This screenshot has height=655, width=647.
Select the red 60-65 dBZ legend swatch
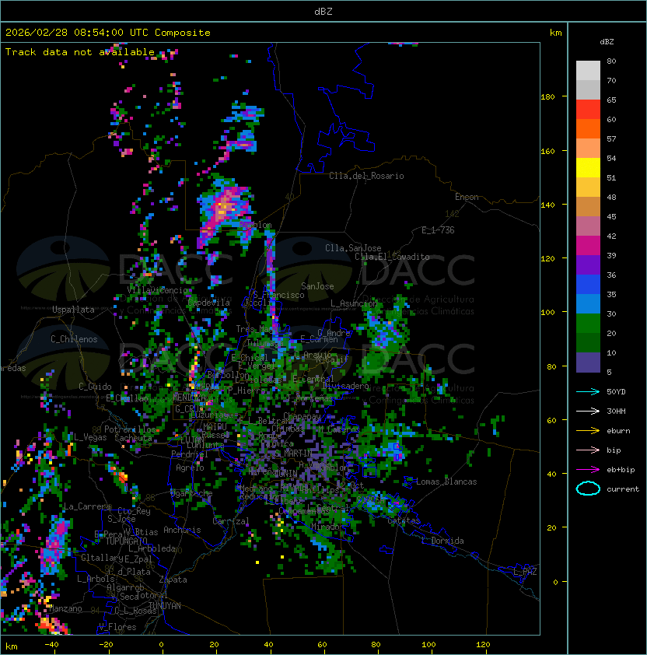[588, 110]
